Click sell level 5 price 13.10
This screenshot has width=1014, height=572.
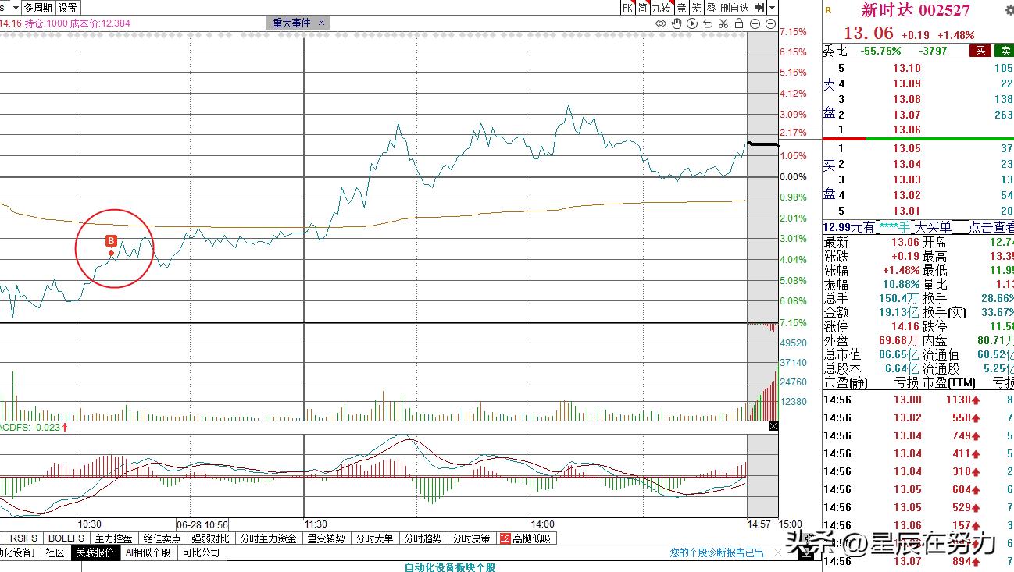pyautogui.click(x=906, y=68)
